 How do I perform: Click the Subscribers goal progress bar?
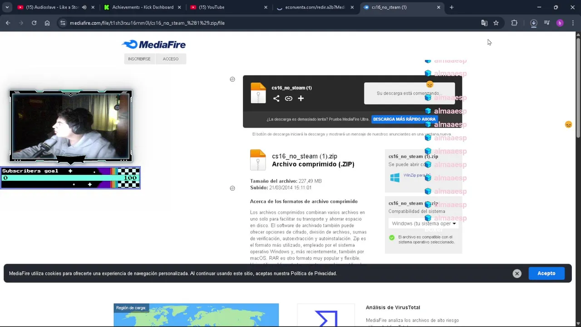[70, 178]
